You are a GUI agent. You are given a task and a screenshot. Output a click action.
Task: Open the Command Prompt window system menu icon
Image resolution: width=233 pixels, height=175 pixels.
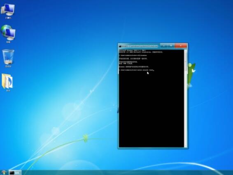[x=120, y=46]
